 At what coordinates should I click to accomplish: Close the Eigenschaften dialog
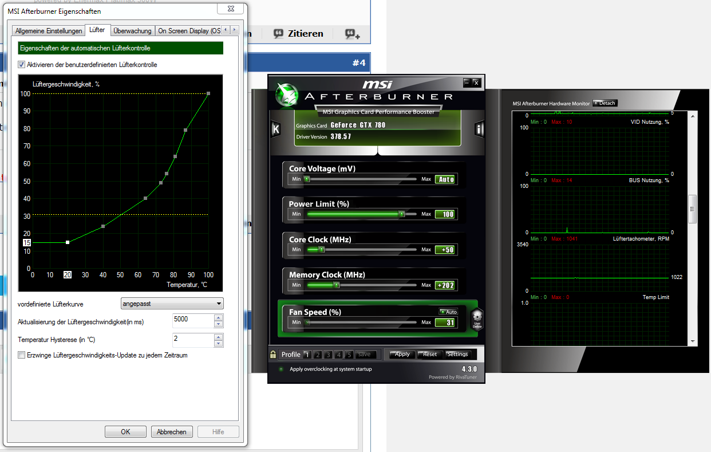click(231, 9)
